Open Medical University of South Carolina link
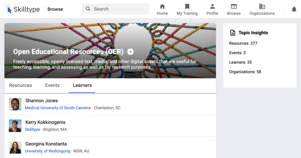The height and width of the screenshot is (158, 301). [x=58, y=108]
